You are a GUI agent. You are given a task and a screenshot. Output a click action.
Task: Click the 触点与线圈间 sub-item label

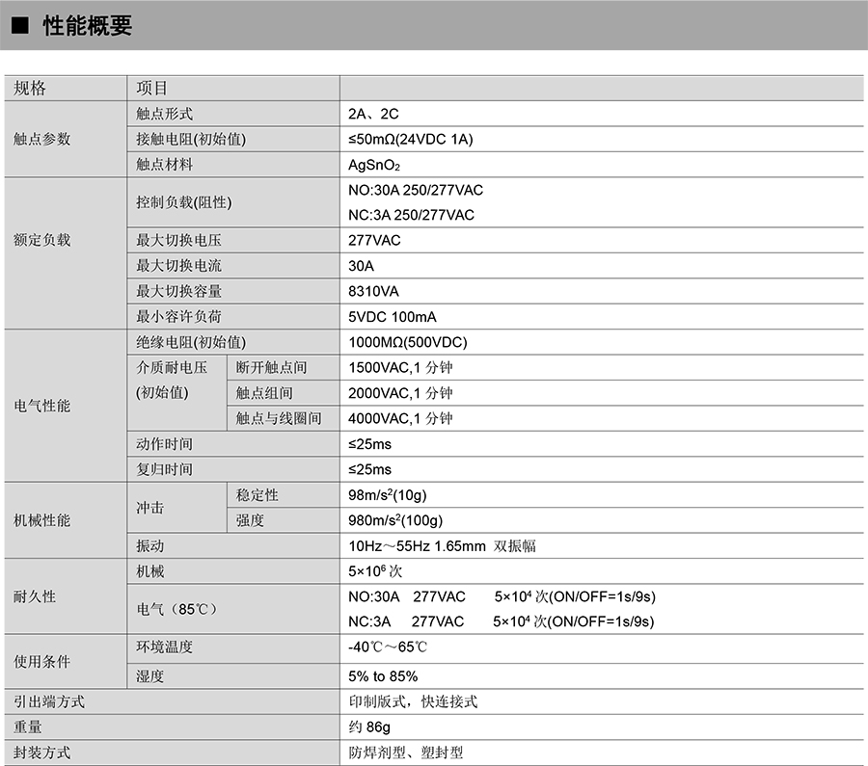pyautogui.click(x=279, y=418)
